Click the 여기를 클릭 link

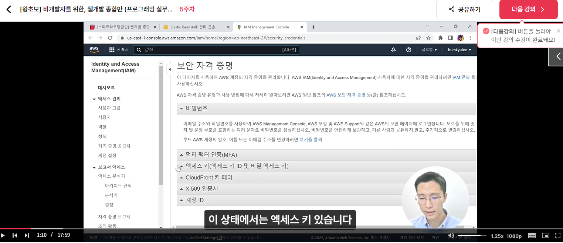click(x=311, y=140)
